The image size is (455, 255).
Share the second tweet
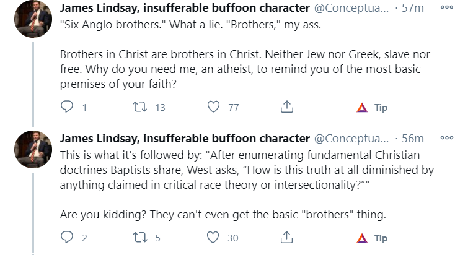coord(286,238)
